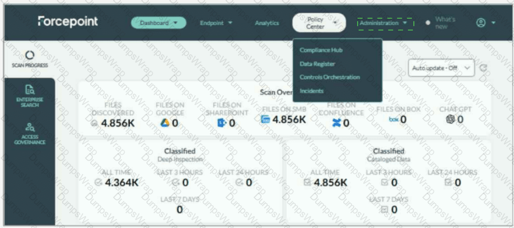
Task: Select Data Register menu item
Action: [317, 64]
